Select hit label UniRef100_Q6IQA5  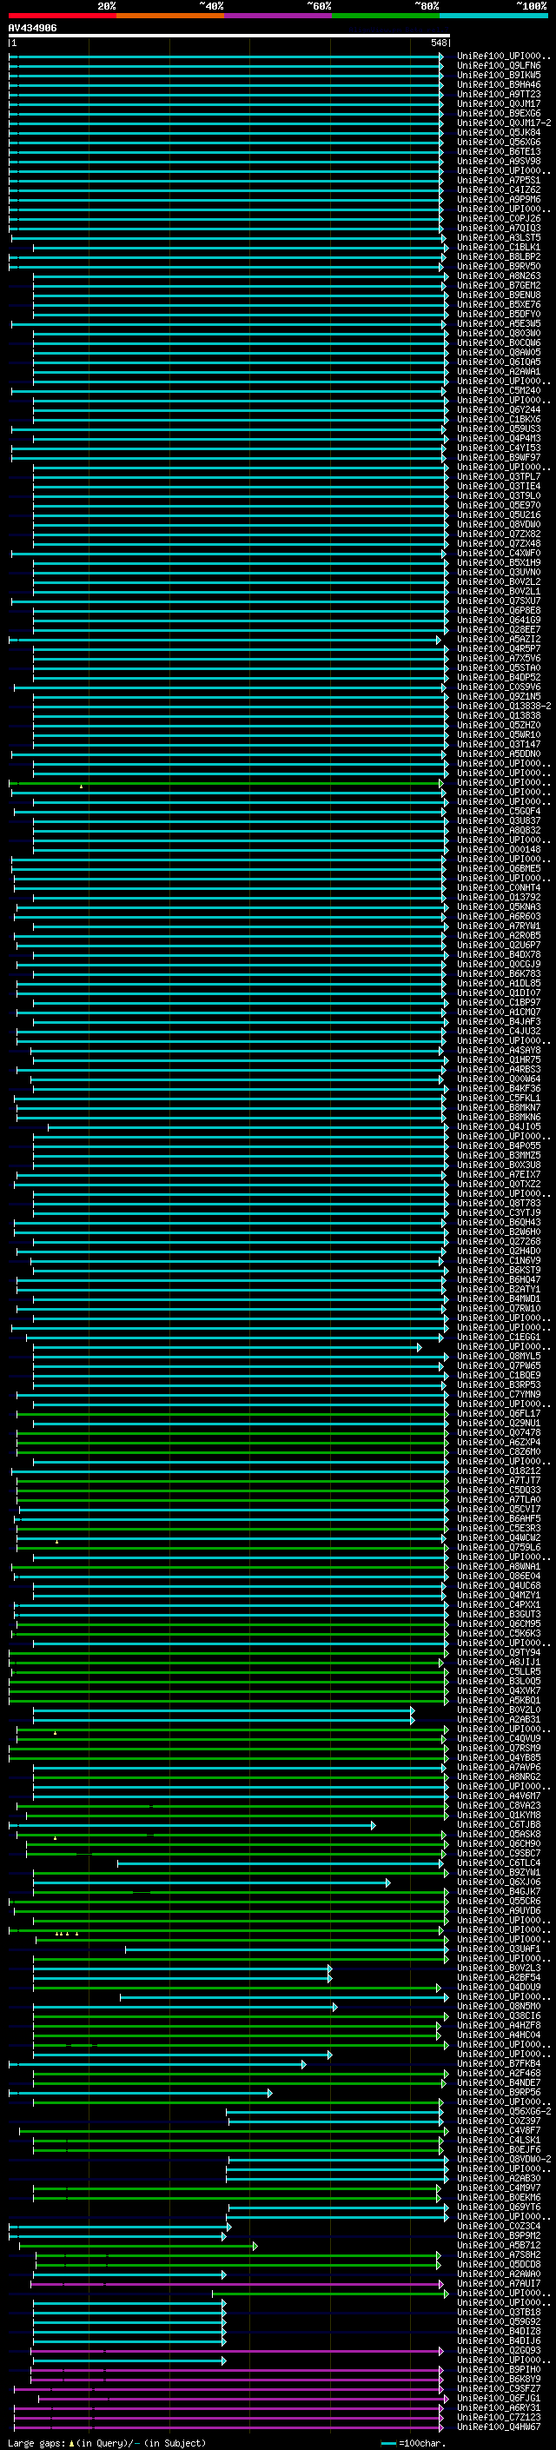[499, 362]
